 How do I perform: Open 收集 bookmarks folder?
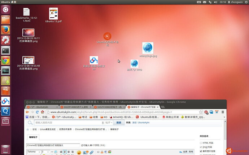coord(94,117)
